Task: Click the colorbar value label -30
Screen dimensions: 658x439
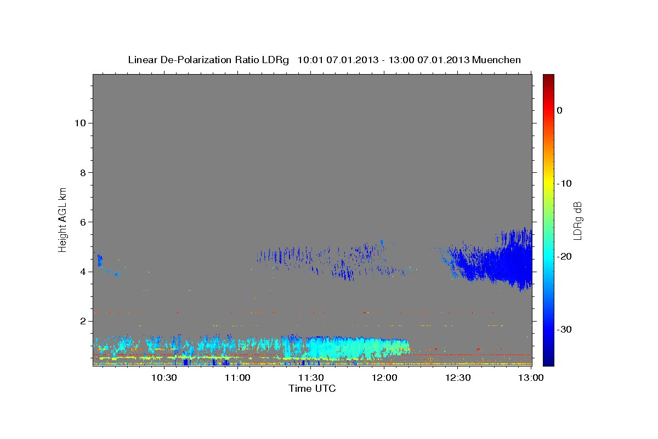Action: (564, 329)
